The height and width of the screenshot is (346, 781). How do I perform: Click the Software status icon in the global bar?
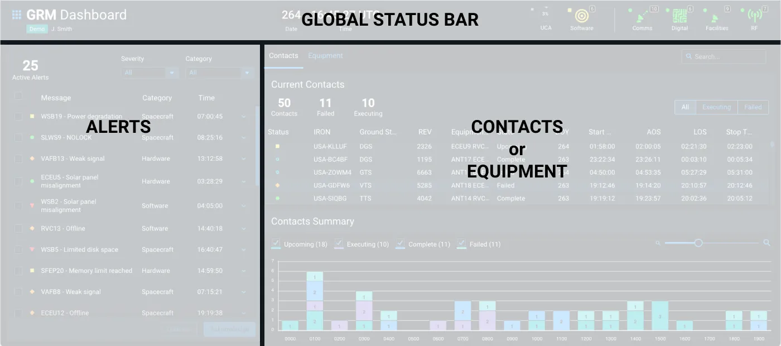pyautogui.click(x=581, y=17)
